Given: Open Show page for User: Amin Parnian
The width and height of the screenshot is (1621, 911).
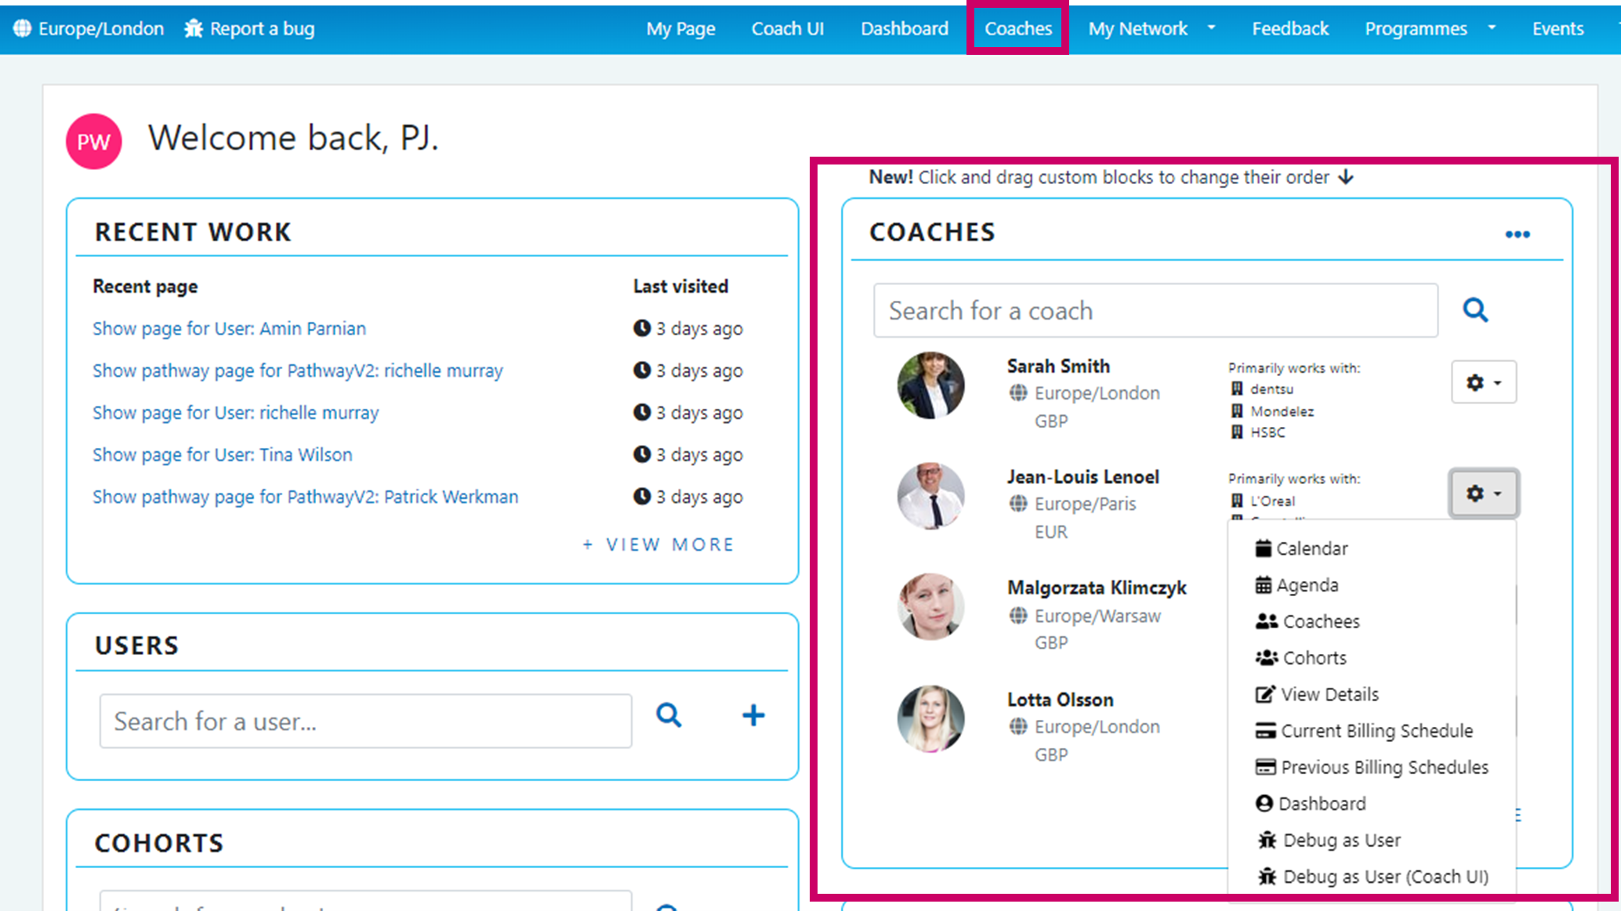Looking at the screenshot, I should [x=229, y=328].
